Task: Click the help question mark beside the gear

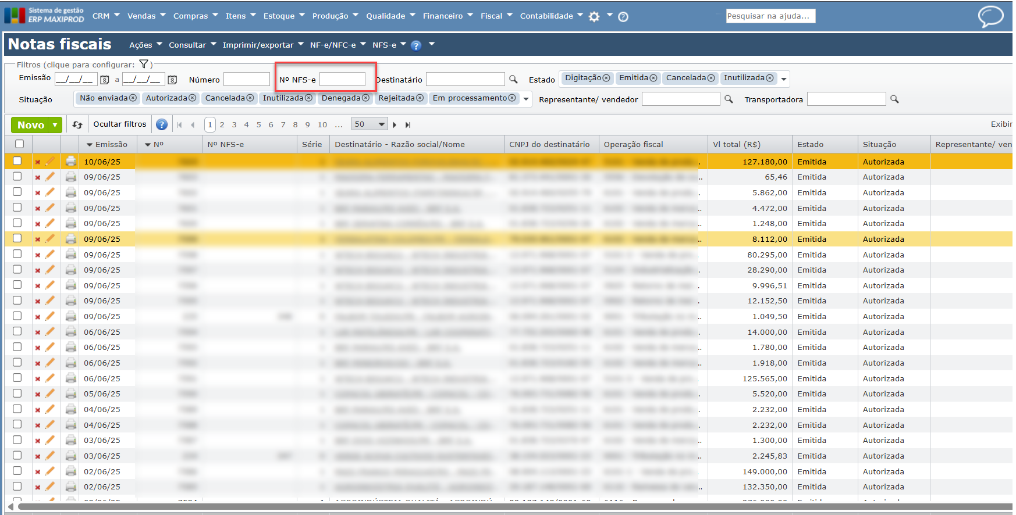Action: [623, 17]
